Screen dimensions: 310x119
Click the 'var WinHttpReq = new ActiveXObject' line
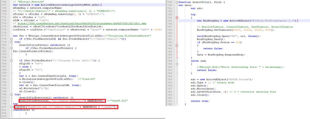point(247,21)
